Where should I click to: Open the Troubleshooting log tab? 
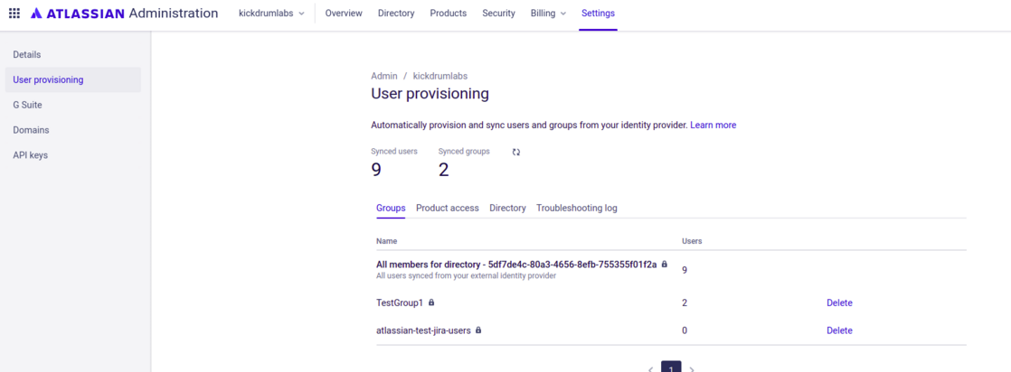point(577,208)
